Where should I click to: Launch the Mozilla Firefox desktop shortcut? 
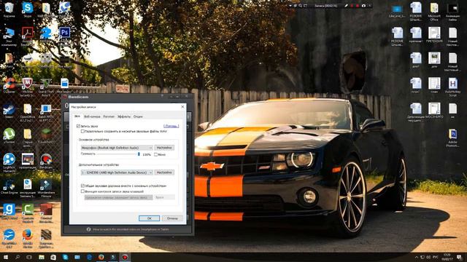coord(28,238)
